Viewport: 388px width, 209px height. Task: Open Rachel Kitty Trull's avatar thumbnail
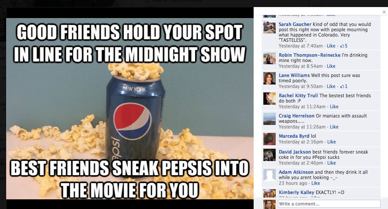click(270, 99)
